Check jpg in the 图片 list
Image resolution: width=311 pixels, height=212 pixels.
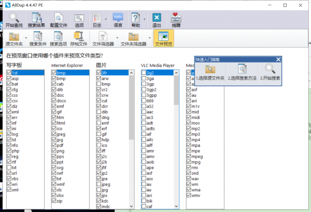click(x=99, y=190)
